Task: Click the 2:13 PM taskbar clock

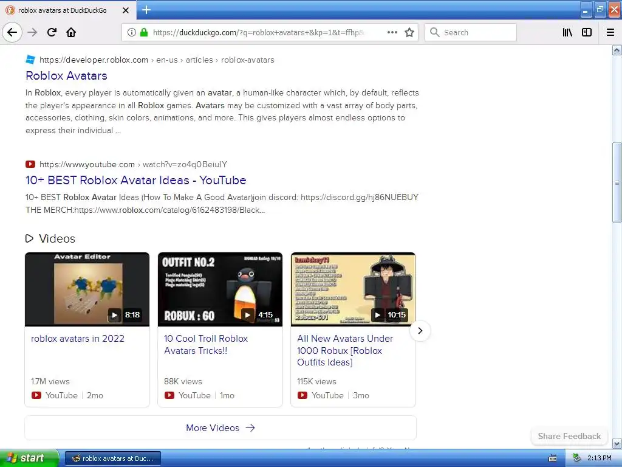Action: pyautogui.click(x=600, y=458)
